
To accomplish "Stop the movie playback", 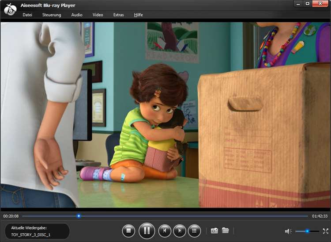I will [128, 230].
